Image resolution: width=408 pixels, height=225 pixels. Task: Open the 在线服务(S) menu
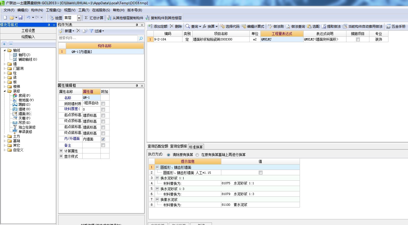tap(101, 10)
